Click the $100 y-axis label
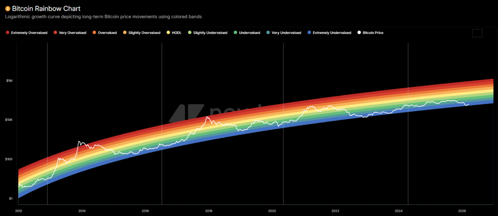This screenshot has width=498, height=216. pyautogui.click(x=9, y=159)
